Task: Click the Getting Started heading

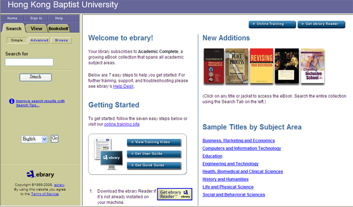Action: pos(114,105)
